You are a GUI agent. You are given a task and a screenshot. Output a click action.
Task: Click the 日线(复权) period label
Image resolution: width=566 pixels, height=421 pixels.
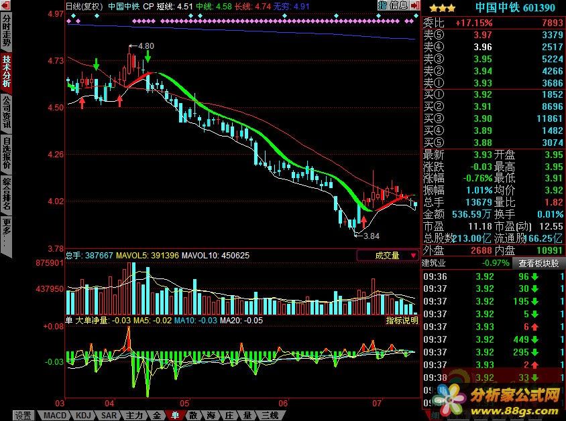(x=84, y=6)
